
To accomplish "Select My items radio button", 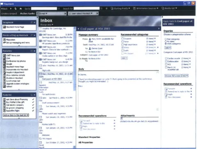I will (166, 41).
